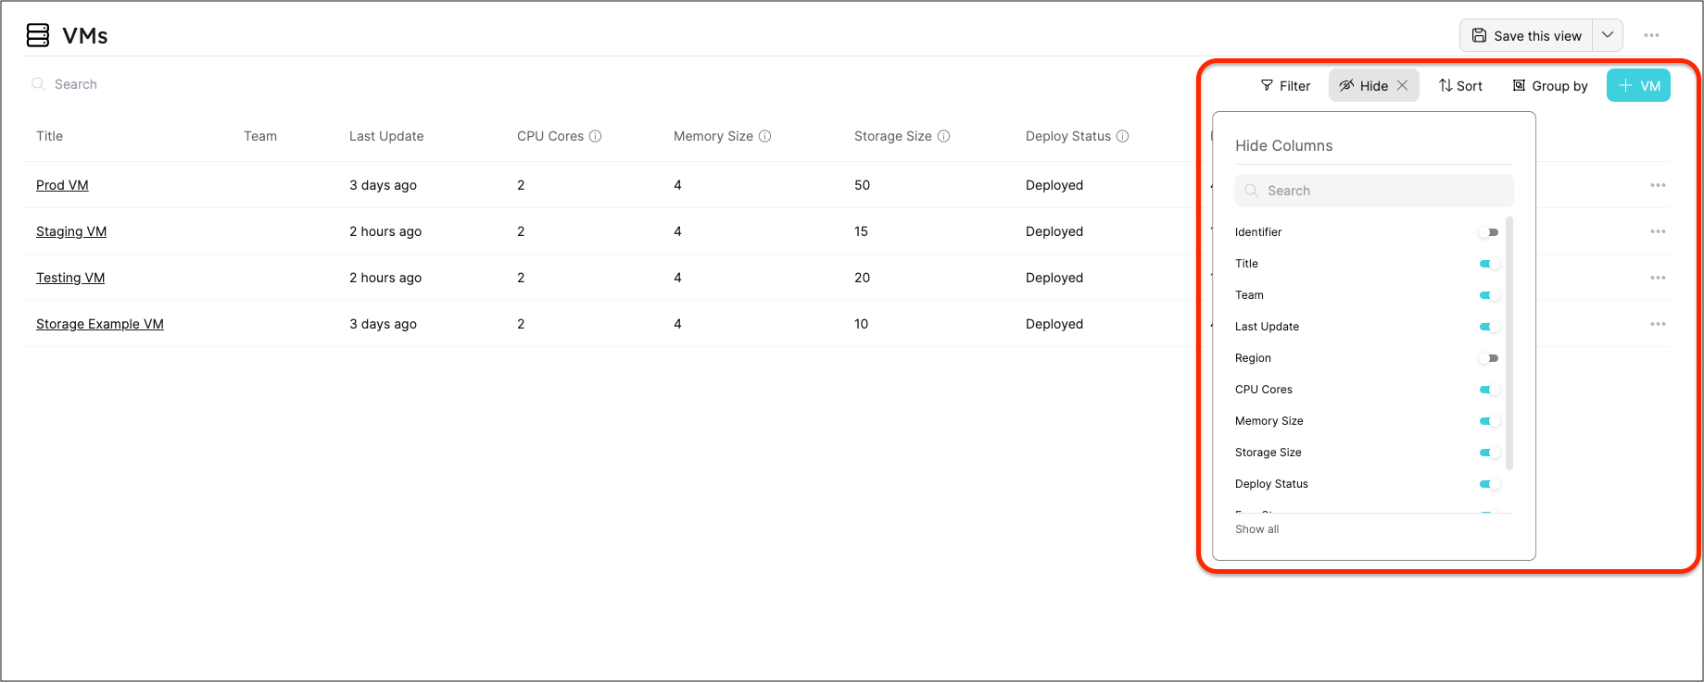The image size is (1704, 683).
Task: Close the Hide panel with the X
Action: (x=1403, y=85)
